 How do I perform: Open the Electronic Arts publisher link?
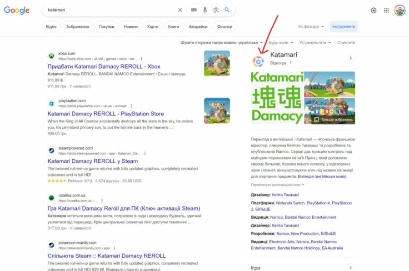282,242
